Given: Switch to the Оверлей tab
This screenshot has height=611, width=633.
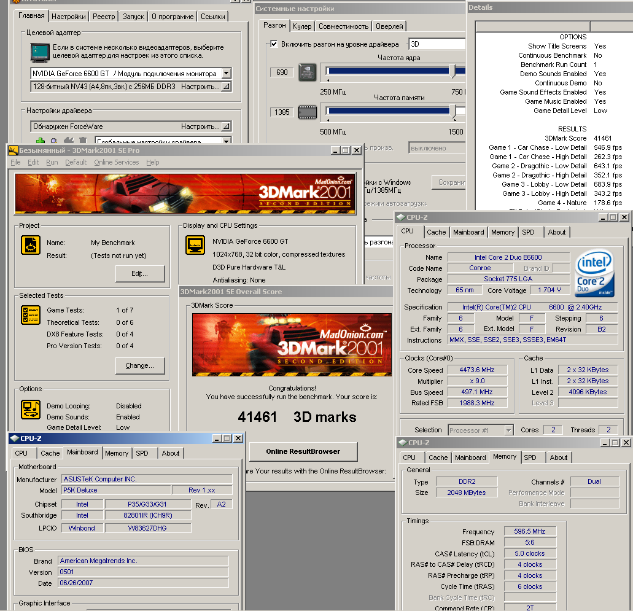Looking at the screenshot, I should point(390,26).
